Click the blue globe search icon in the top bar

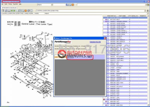67,4
